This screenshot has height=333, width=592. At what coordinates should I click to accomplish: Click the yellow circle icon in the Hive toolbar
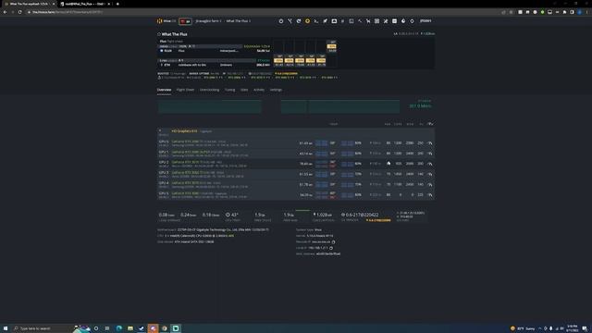(307, 21)
